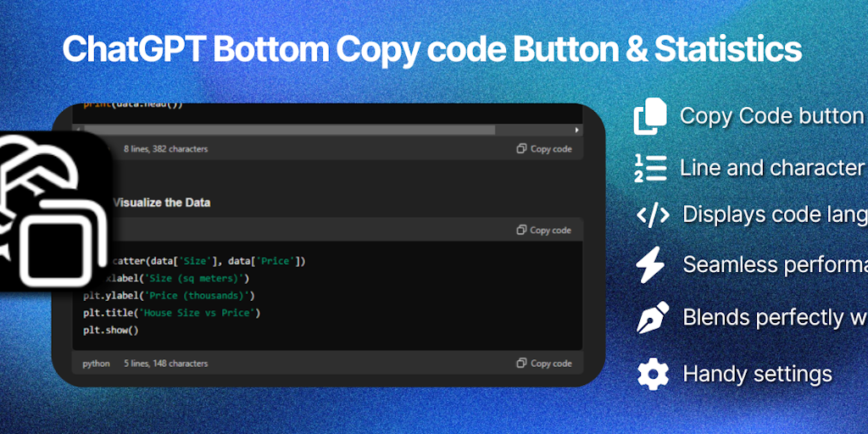
Task: Click the '8 lines, 382 characters' statistics text
Action: [166, 149]
